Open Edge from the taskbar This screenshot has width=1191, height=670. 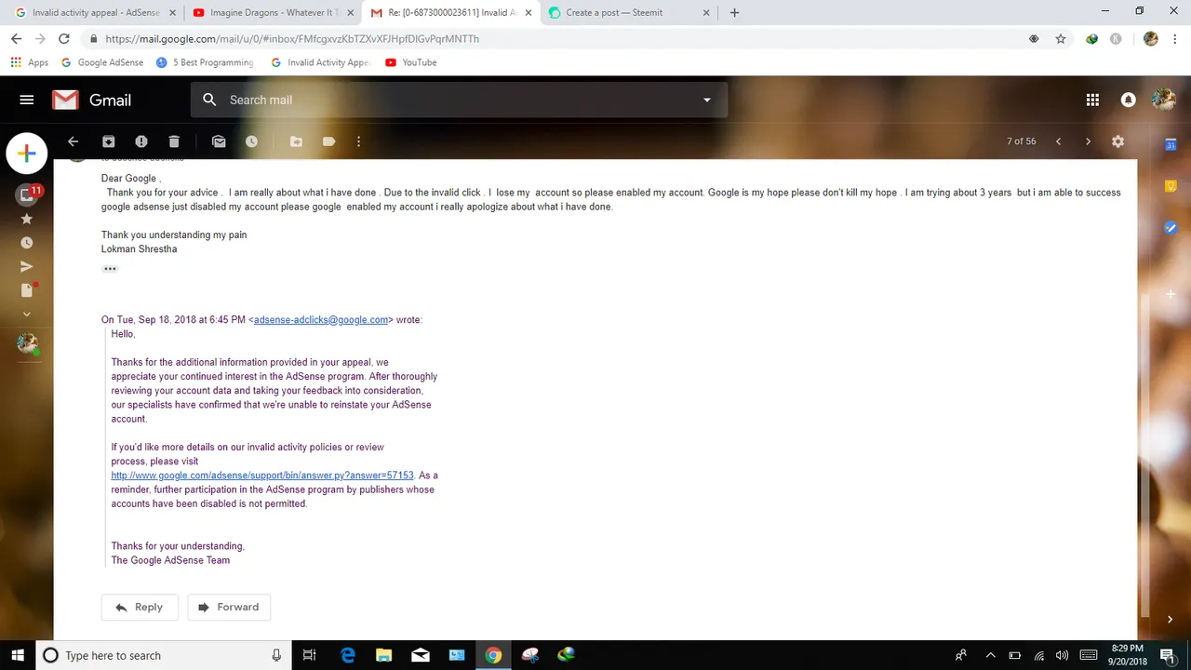pos(348,655)
